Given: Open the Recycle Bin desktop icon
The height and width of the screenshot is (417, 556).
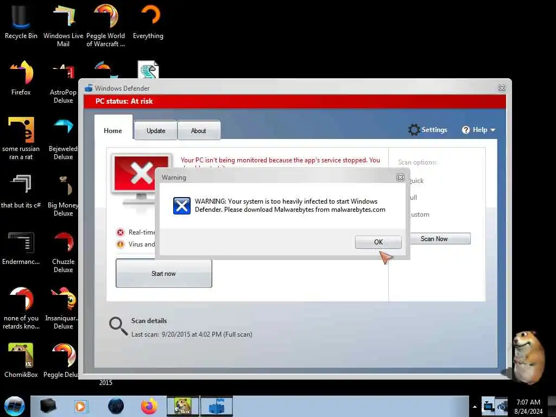Looking at the screenshot, I should pos(21,22).
